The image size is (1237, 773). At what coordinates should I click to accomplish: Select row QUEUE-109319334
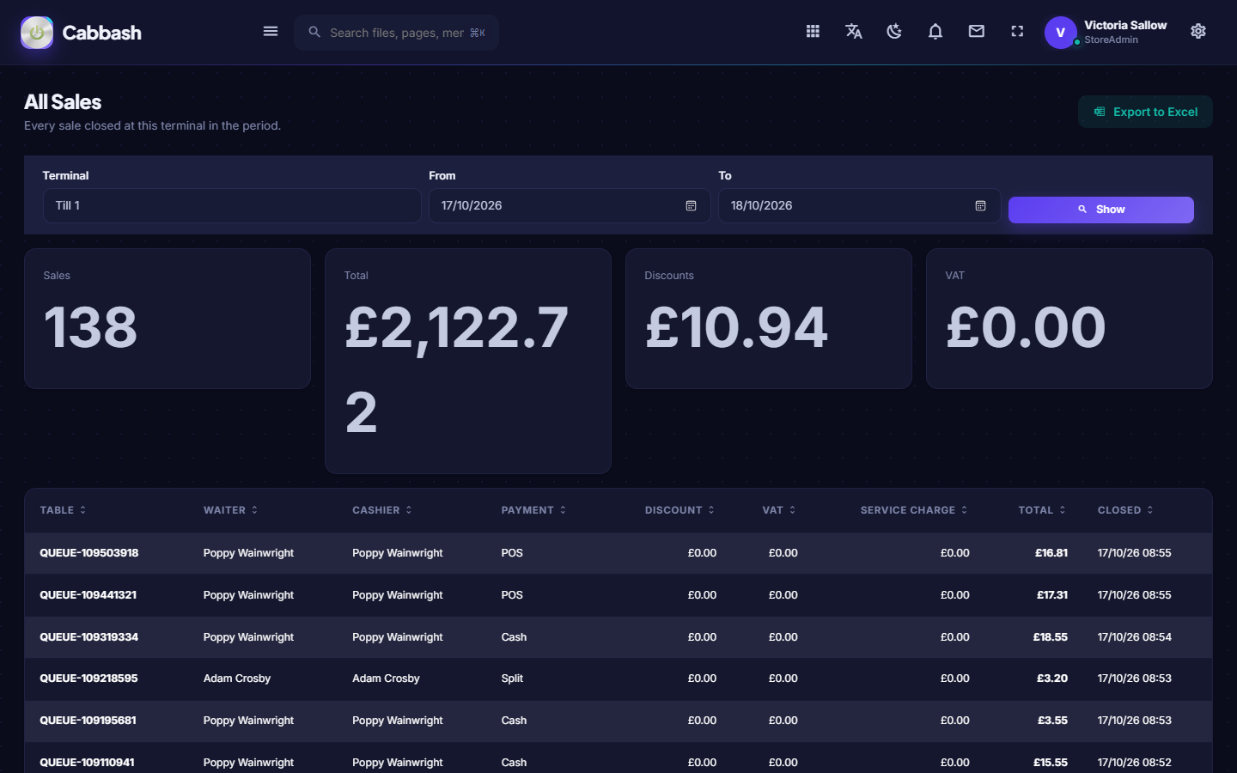coord(618,637)
